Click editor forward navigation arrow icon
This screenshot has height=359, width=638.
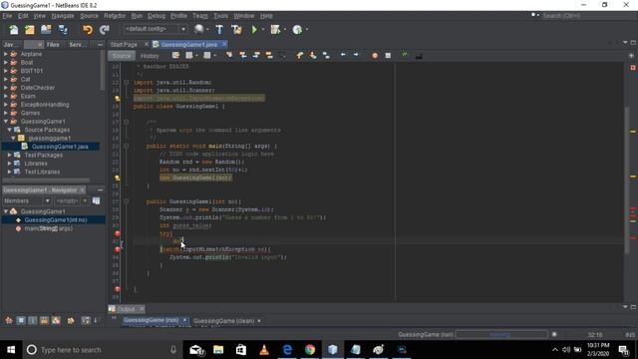click(207, 56)
